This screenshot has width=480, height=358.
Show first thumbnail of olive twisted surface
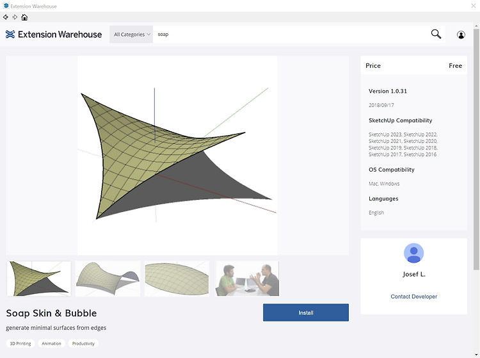point(39,279)
